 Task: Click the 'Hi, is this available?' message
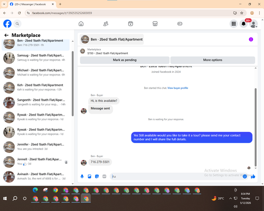103,101
